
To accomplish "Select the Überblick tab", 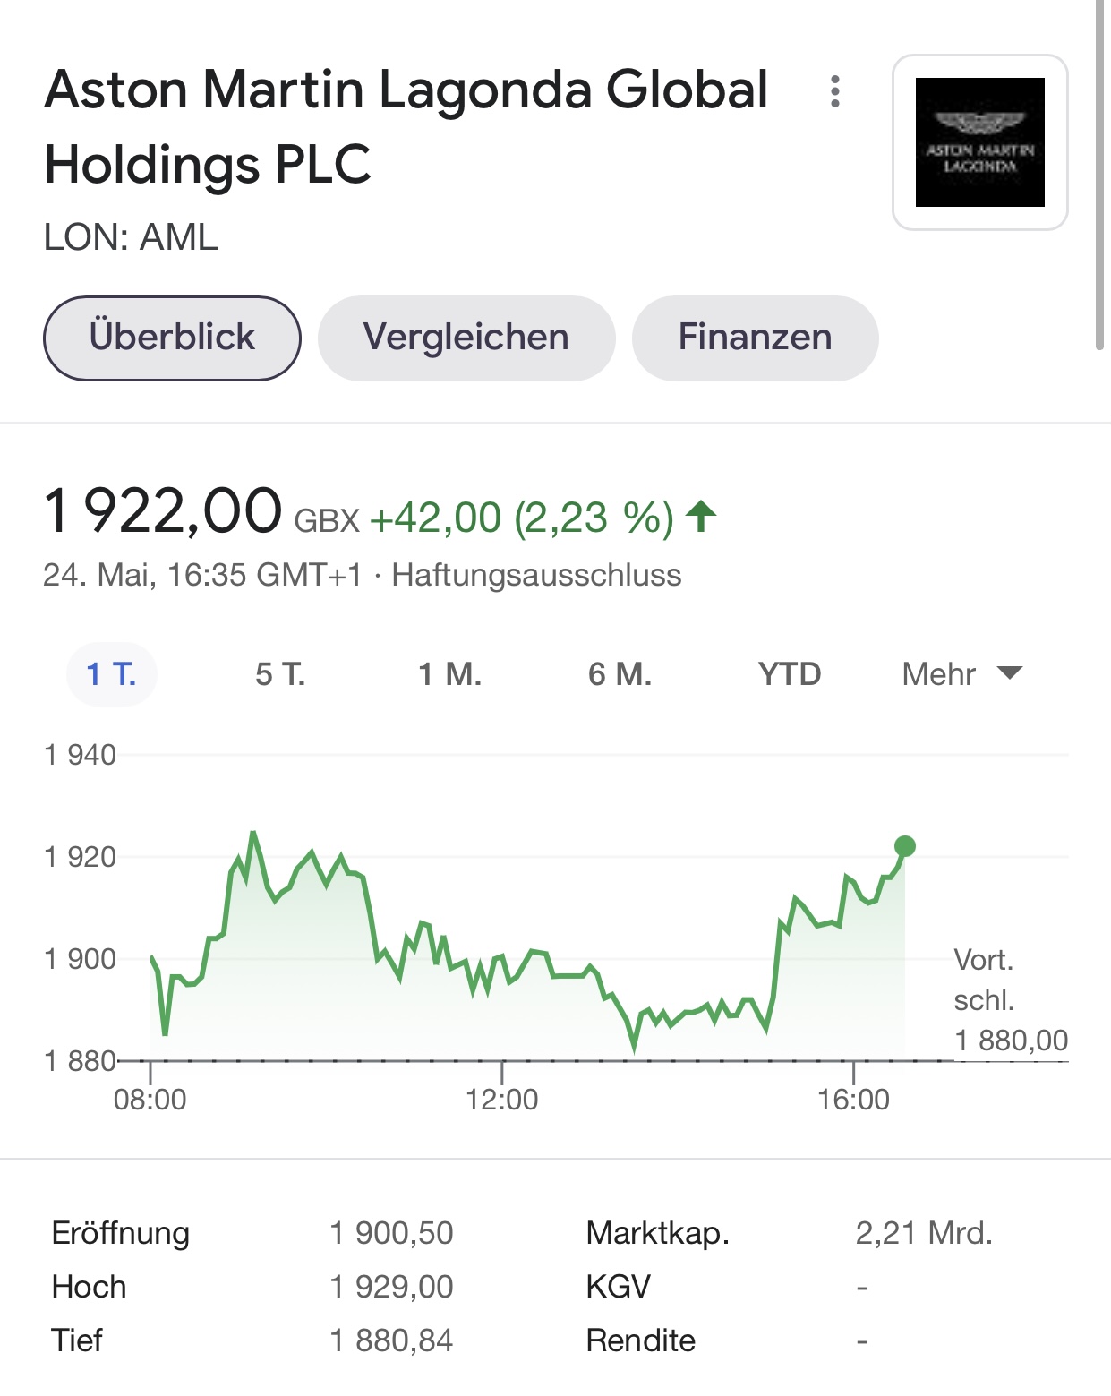I will click(x=172, y=338).
